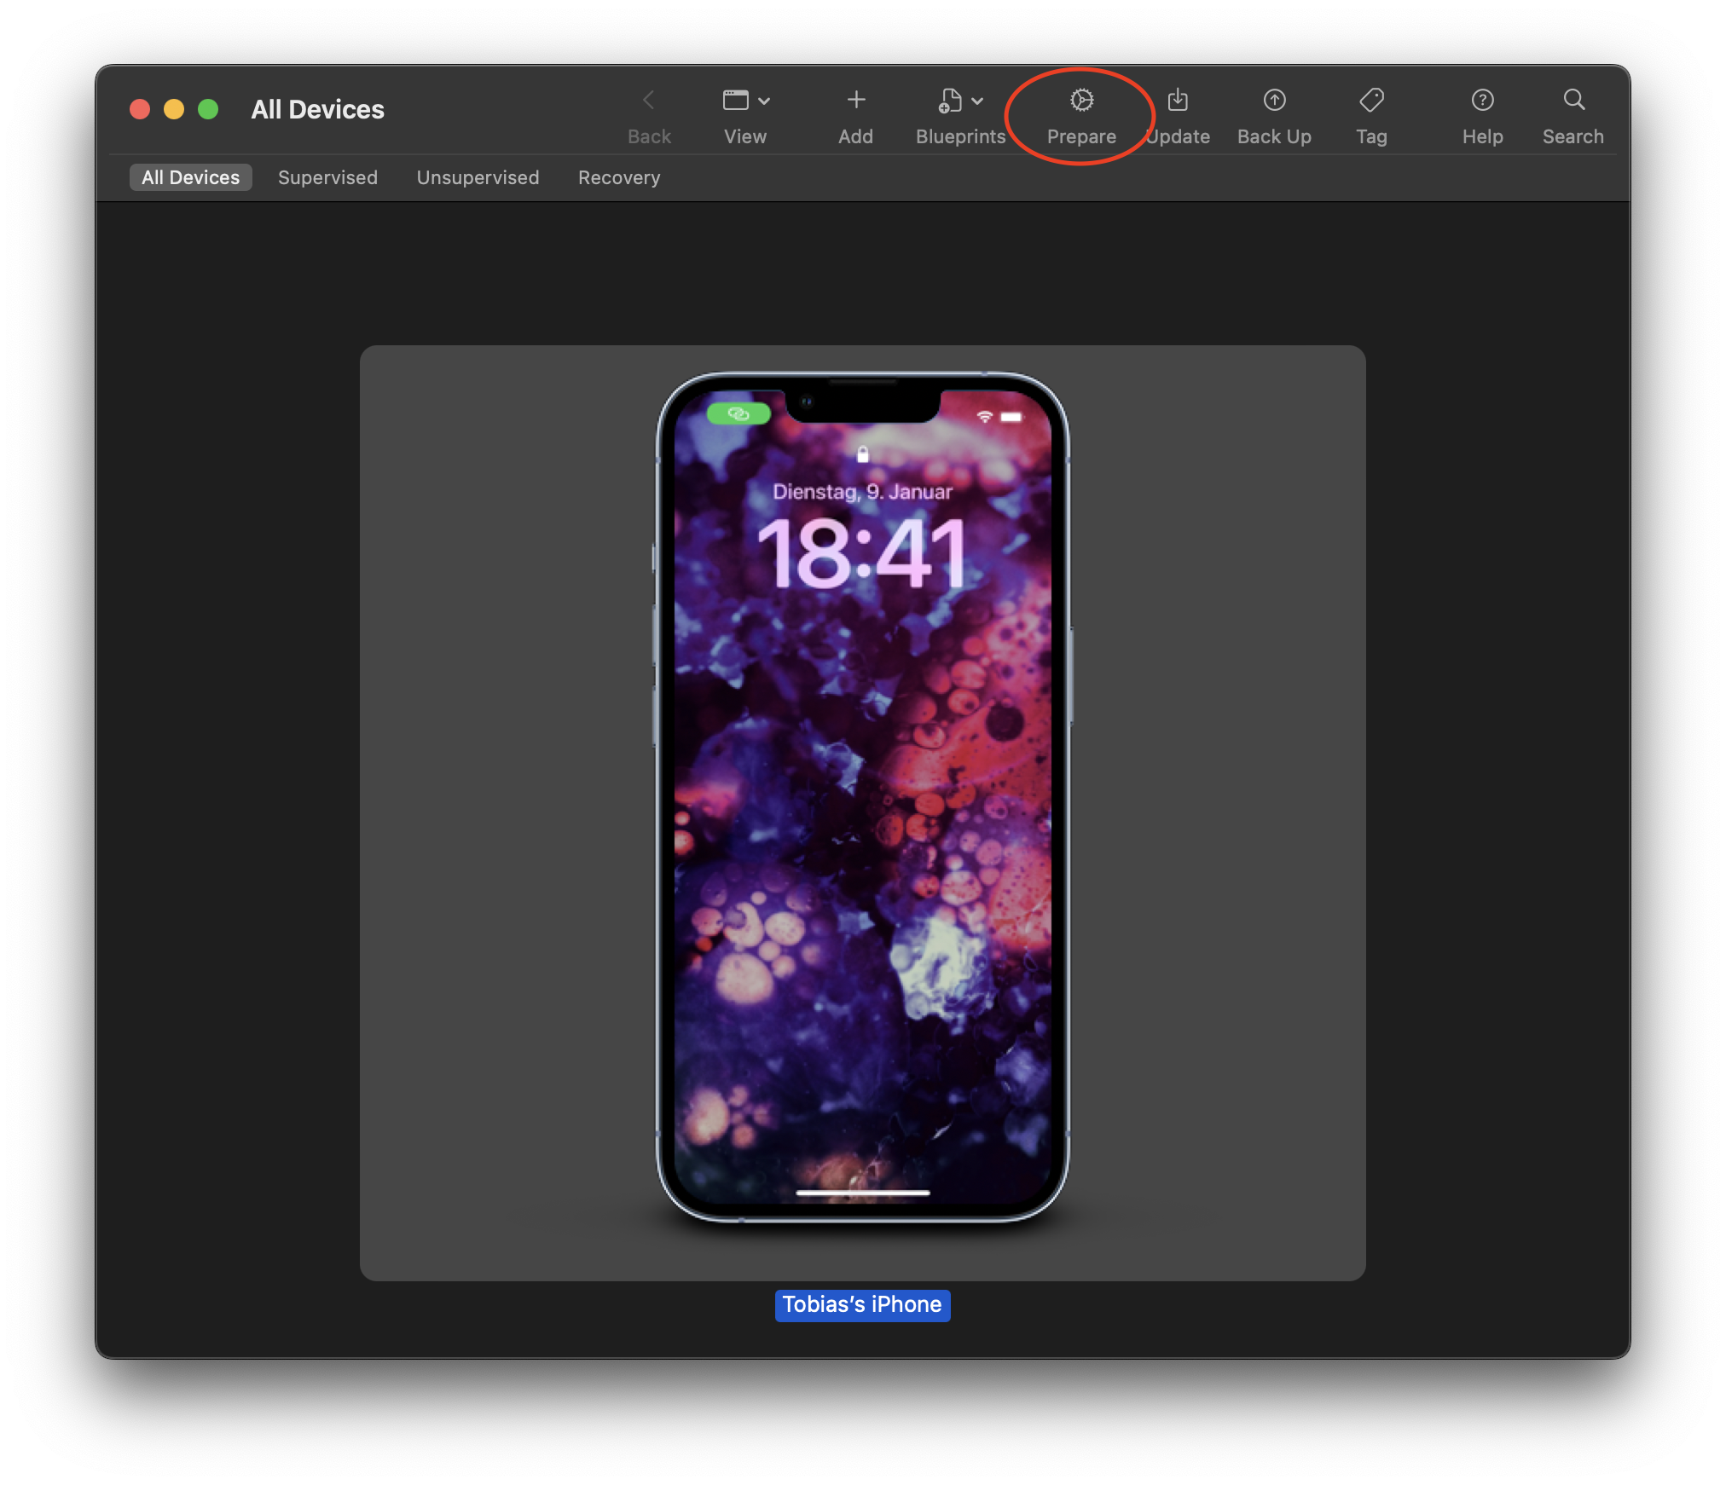Viewport: 1726px width, 1485px height.
Task: Click the green full-screen traffic light
Action: [x=206, y=109]
